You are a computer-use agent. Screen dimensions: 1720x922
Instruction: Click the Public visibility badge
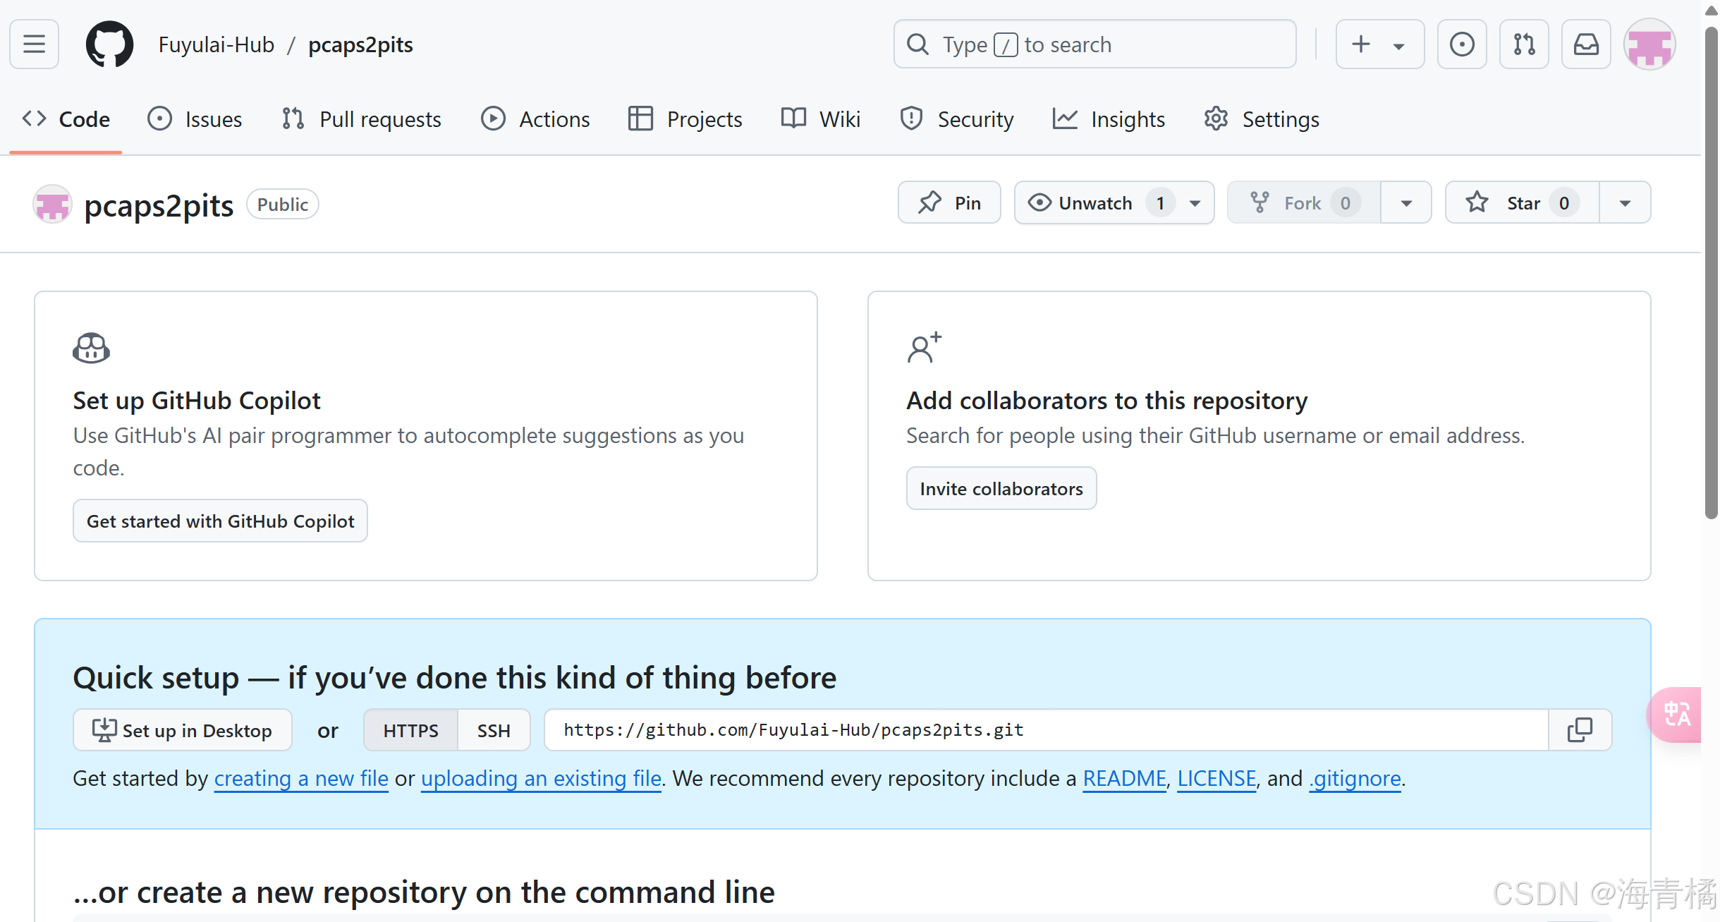tap(282, 205)
